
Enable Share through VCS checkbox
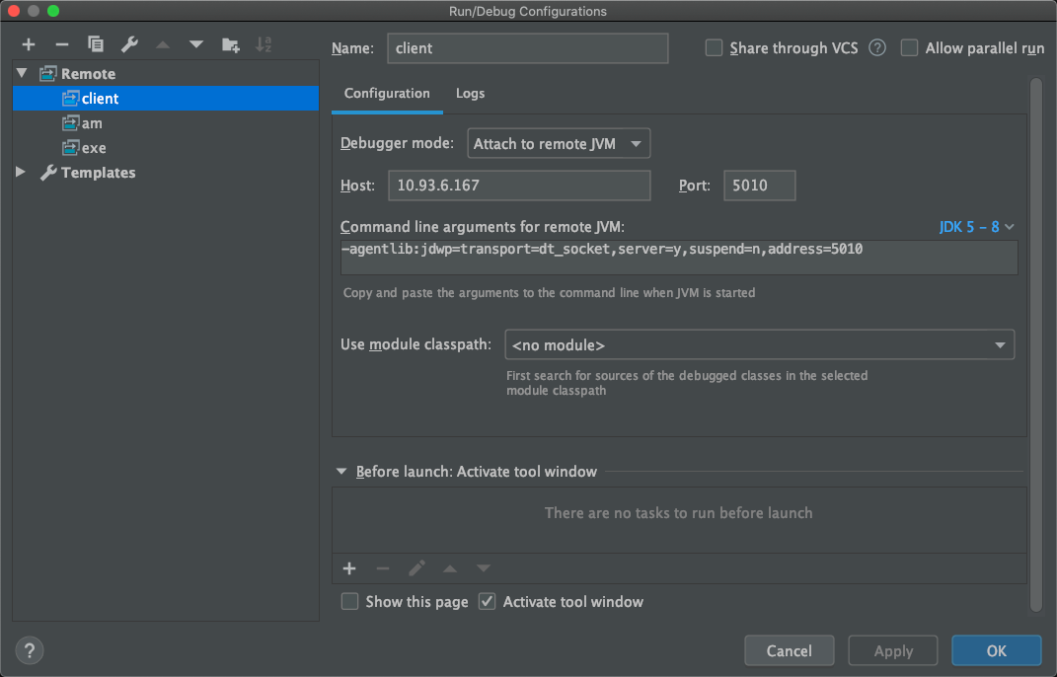pyautogui.click(x=714, y=47)
